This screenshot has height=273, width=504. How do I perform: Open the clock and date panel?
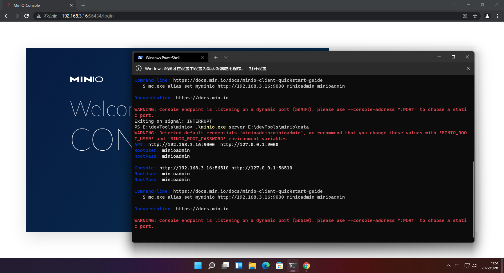(490, 266)
